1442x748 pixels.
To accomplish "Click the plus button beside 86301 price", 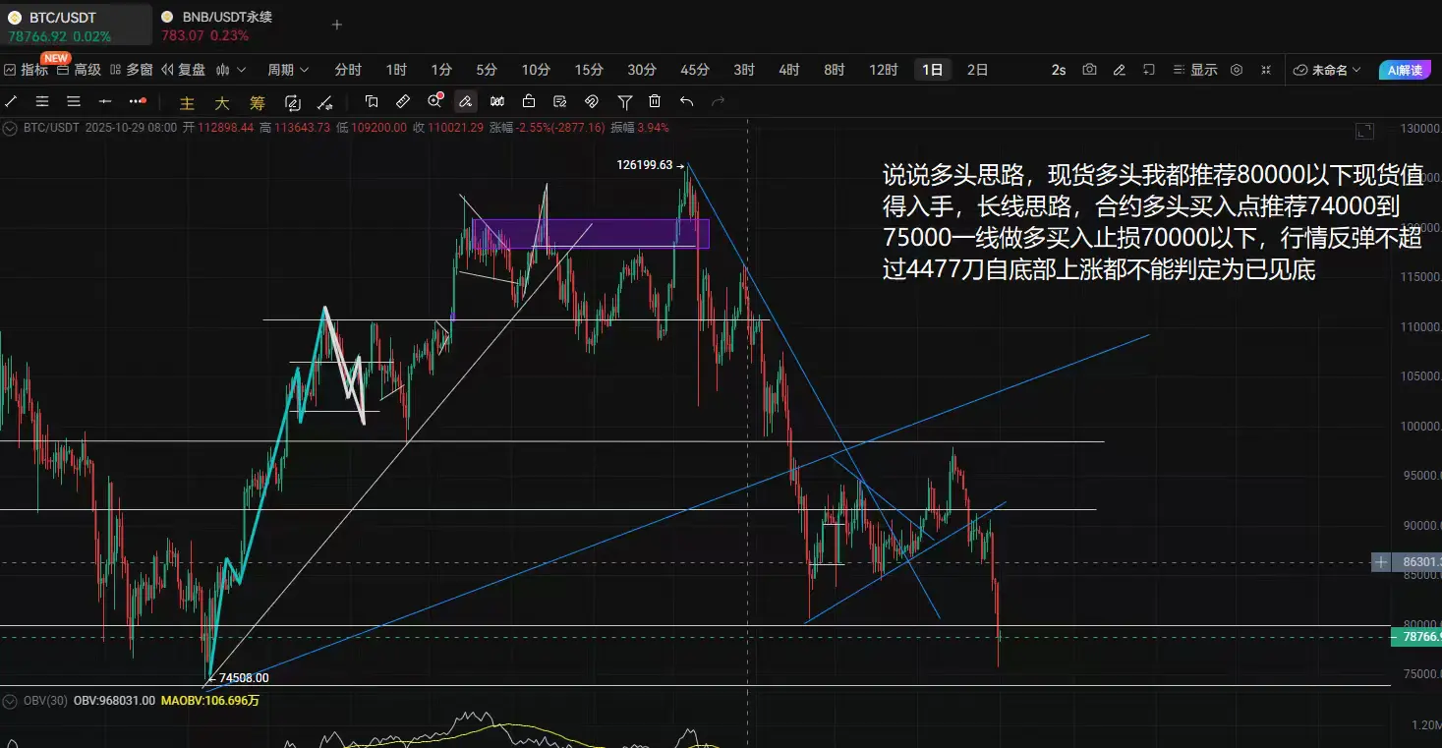I will point(1382,562).
